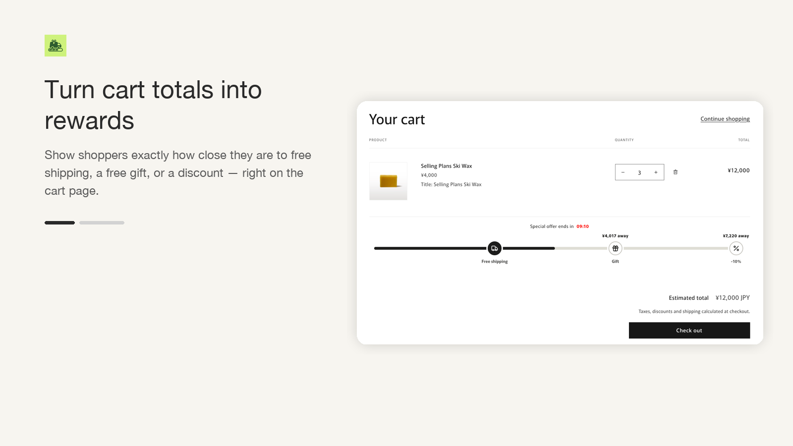The width and height of the screenshot is (793, 446).
Task: Click the Estimated total ¥12,000 JPY amount
Action: [733, 298]
